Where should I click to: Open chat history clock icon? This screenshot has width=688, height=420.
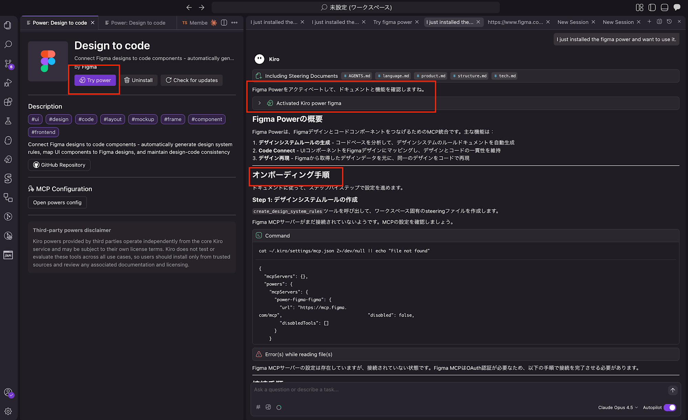coord(669,22)
